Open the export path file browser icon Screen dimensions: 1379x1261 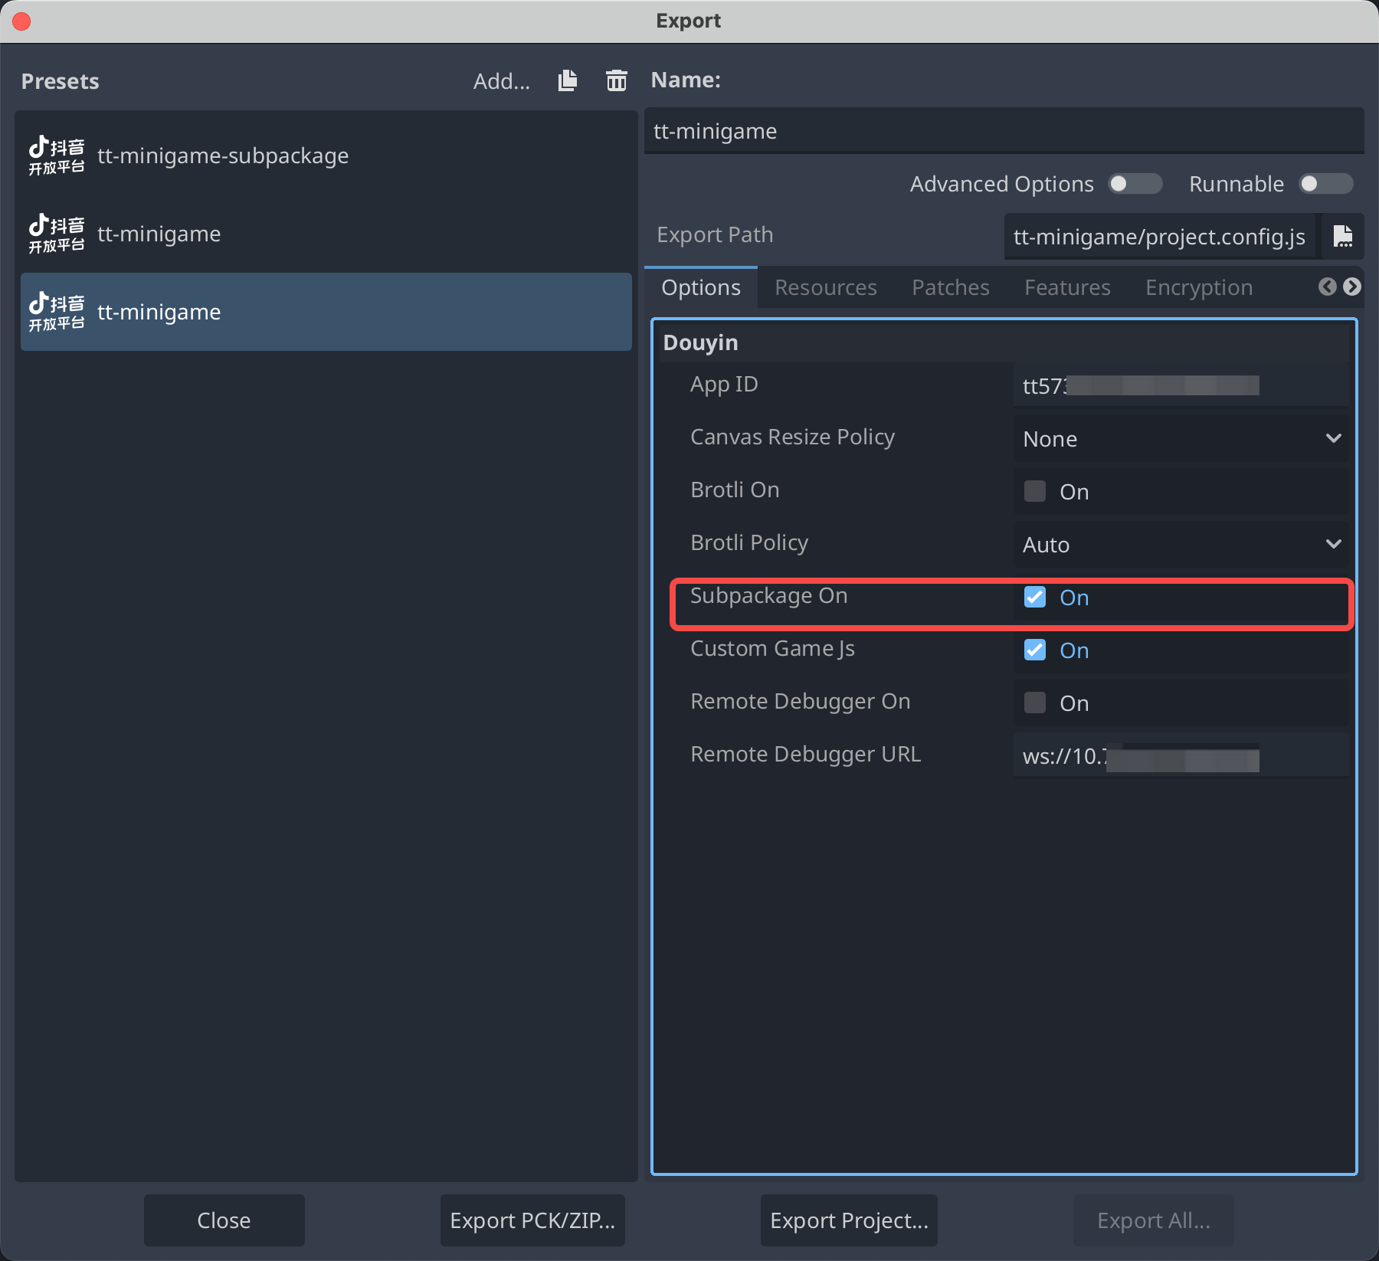coord(1342,236)
